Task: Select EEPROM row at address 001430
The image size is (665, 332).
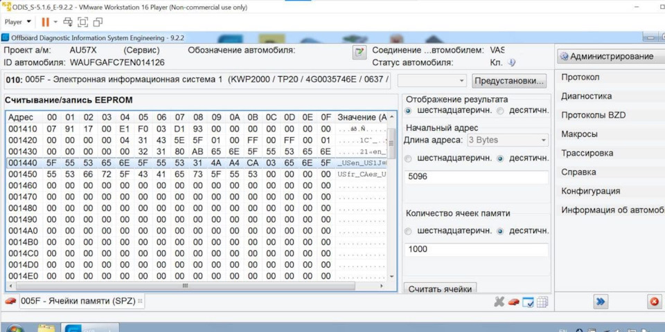Action: pos(197,151)
